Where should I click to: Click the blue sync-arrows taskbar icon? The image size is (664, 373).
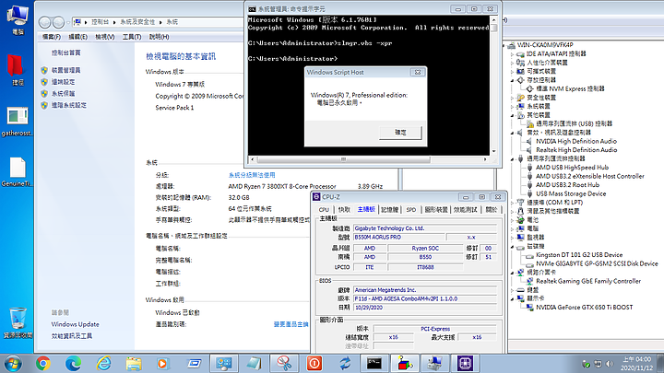tap(344, 363)
